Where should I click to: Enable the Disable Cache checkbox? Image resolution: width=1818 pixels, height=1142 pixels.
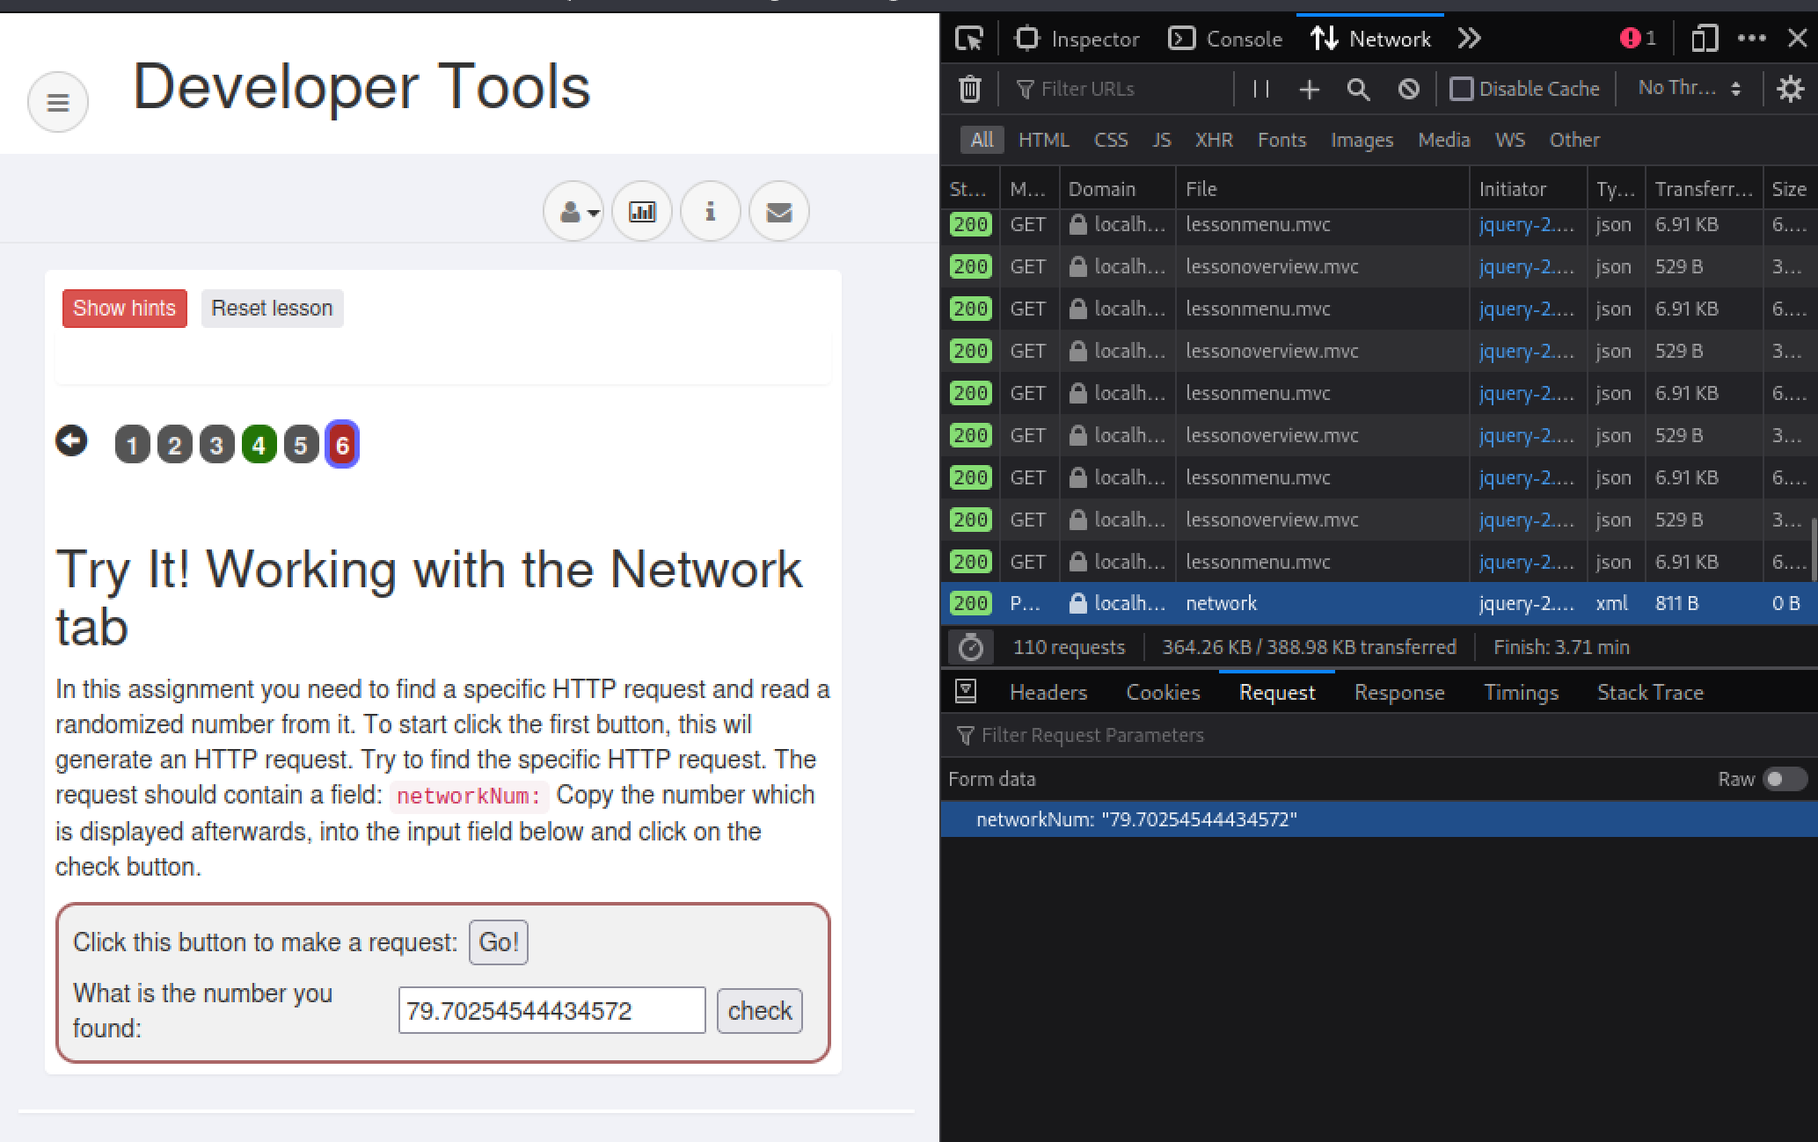(x=1461, y=89)
